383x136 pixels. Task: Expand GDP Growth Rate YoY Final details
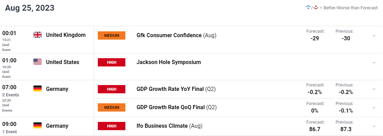click(x=374, y=89)
